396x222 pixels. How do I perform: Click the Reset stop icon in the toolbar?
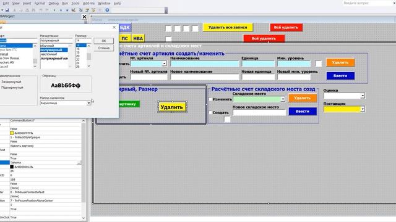pos(67,10)
